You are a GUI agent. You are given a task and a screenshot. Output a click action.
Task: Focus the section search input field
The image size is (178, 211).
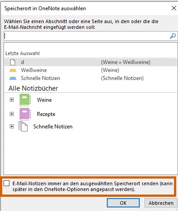tap(87, 36)
